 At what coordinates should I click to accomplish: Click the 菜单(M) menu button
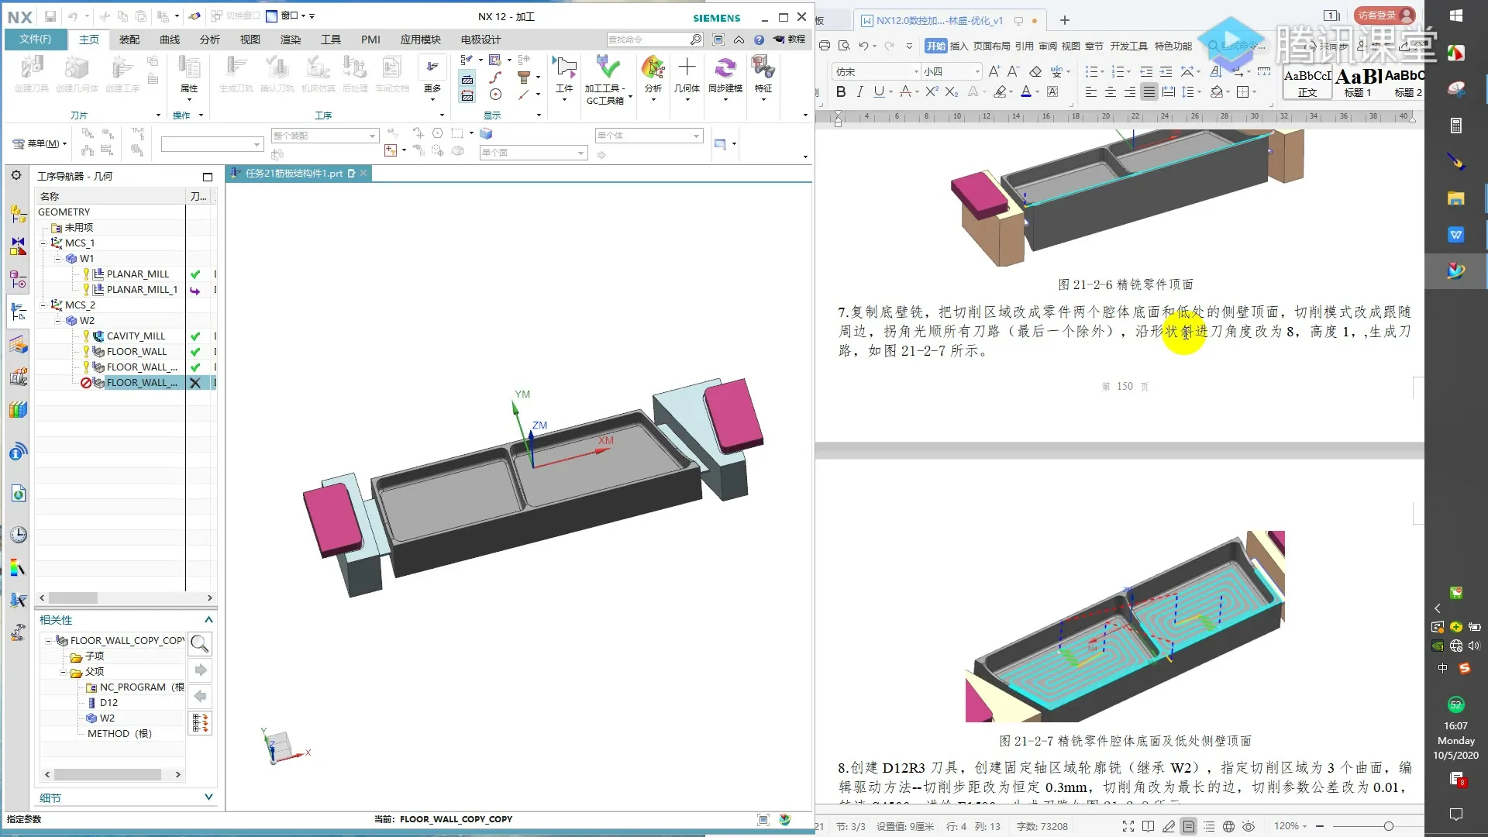pyautogui.click(x=40, y=143)
